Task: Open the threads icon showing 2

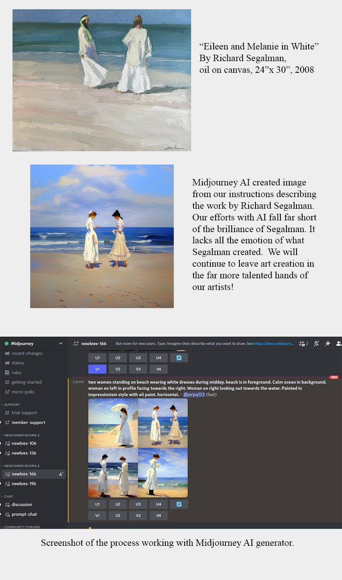Action: [304, 343]
